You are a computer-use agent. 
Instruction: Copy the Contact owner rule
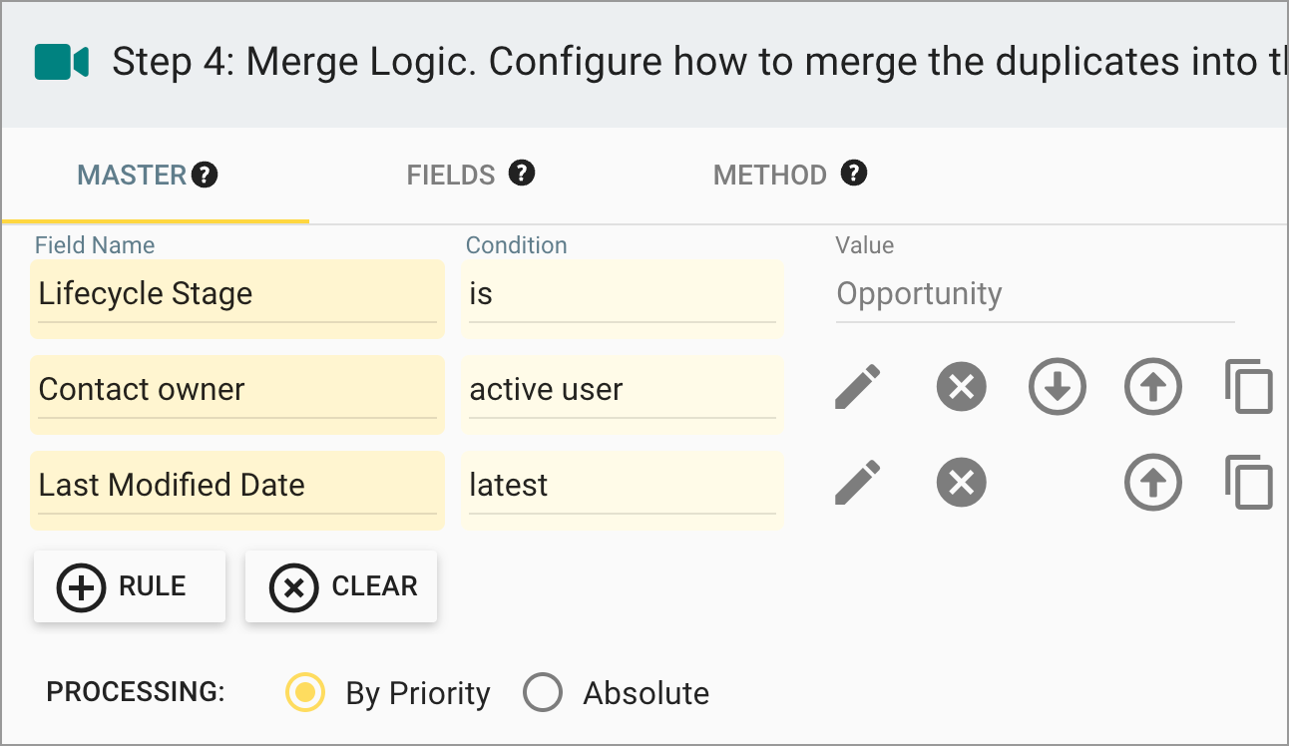[x=1249, y=387]
